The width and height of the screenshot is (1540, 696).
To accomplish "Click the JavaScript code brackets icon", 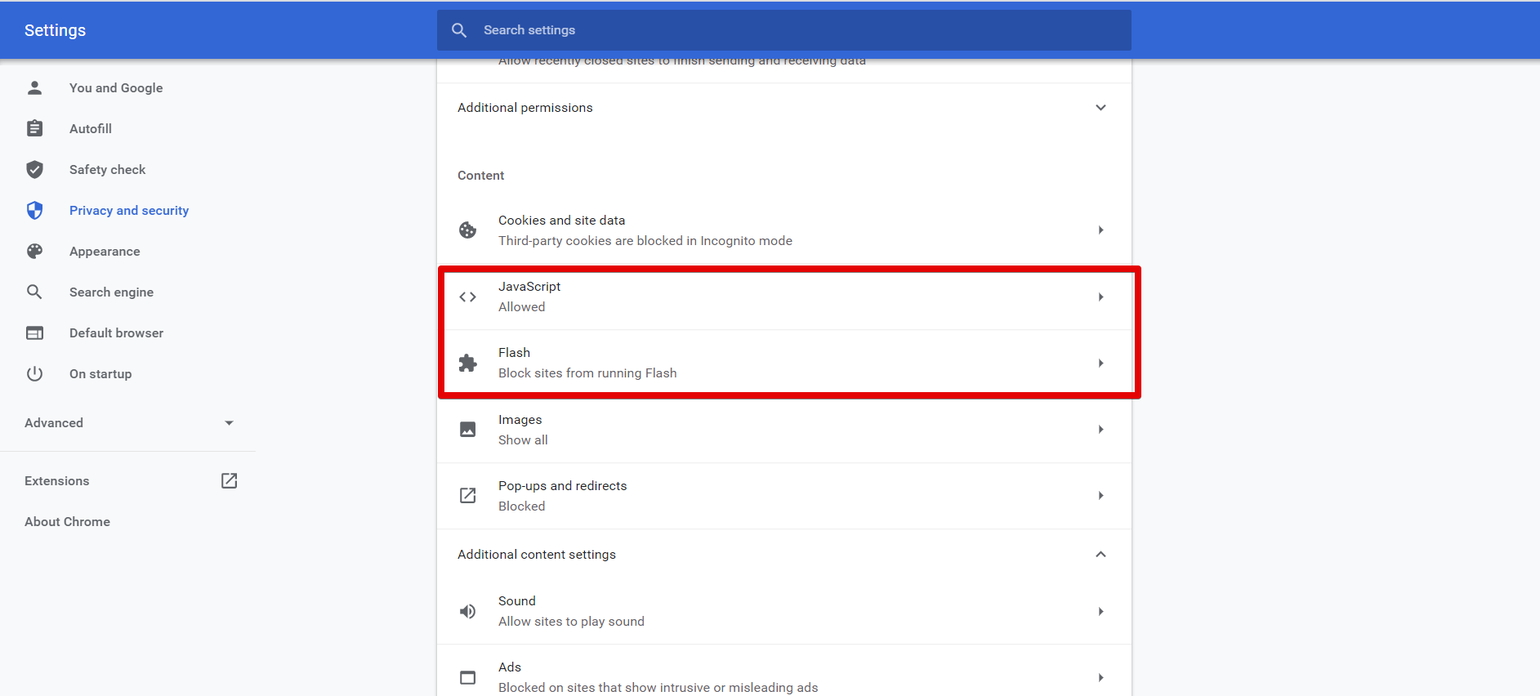I will (x=467, y=297).
